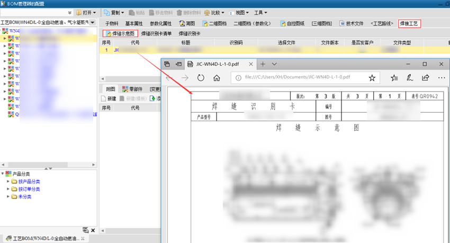Select the 焊缝示意图 sub-tab

120,33
